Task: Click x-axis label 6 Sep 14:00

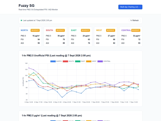Action: click(29, 102)
